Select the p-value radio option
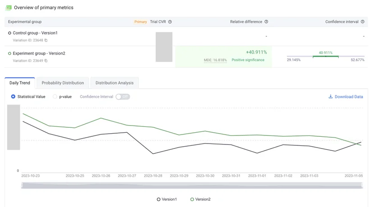 (55, 96)
